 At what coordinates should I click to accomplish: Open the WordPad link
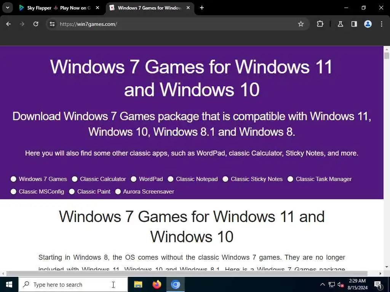(151, 179)
